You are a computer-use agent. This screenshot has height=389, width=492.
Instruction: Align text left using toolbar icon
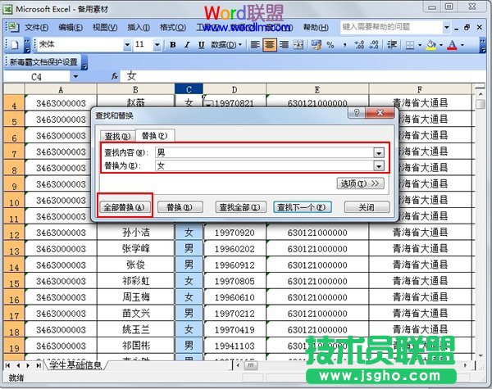(x=255, y=44)
